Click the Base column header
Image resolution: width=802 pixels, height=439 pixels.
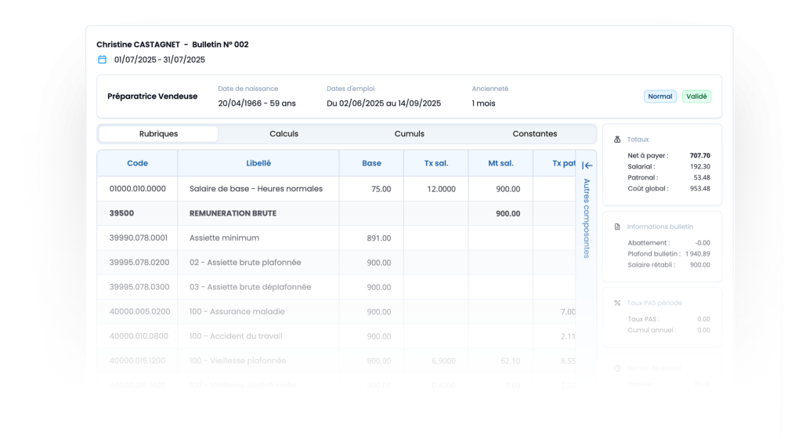371,163
